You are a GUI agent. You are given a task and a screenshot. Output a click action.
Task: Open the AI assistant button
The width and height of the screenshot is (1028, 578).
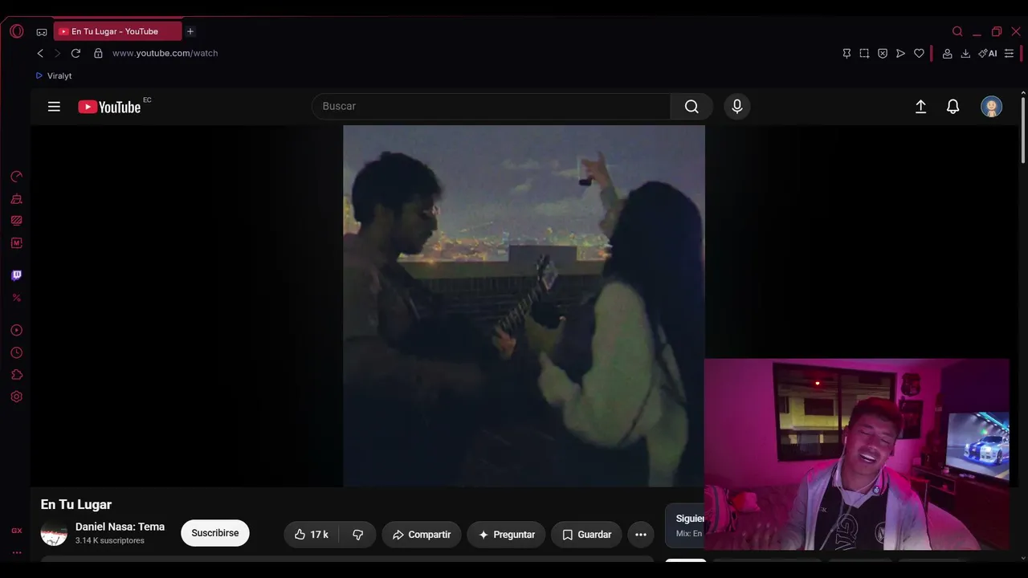[x=988, y=53]
